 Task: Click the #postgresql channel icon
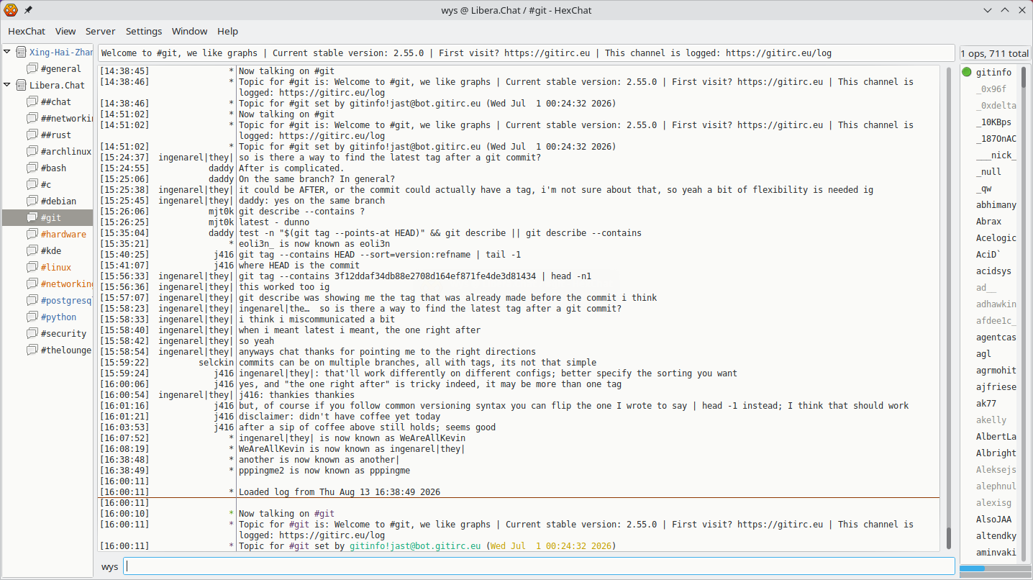pos(32,300)
